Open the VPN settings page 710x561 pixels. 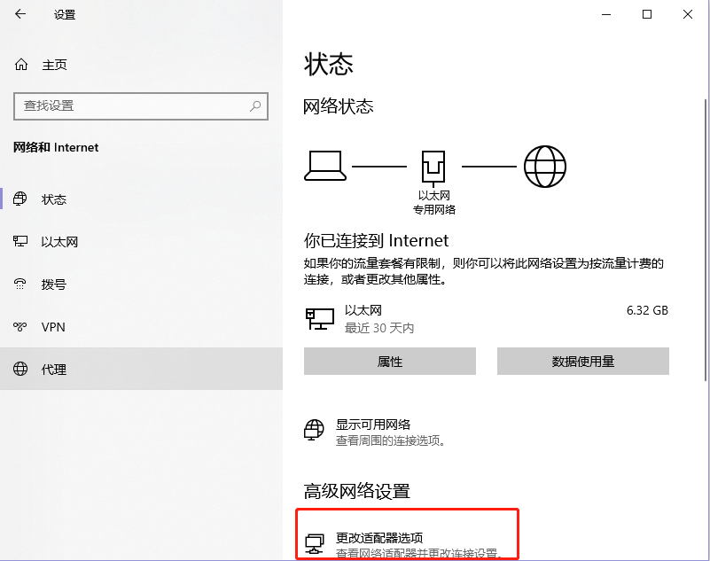(52, 327)
